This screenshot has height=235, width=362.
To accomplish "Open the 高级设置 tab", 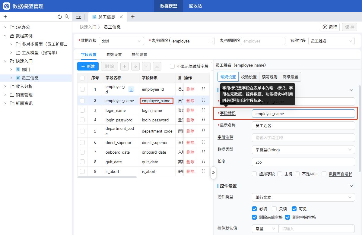I will 291,77.
